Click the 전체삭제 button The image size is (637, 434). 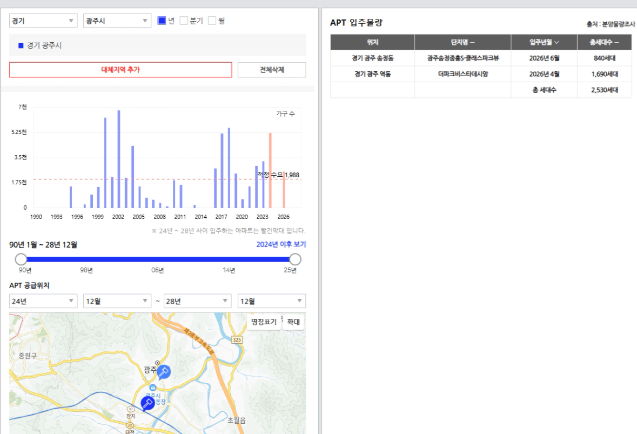272,70
